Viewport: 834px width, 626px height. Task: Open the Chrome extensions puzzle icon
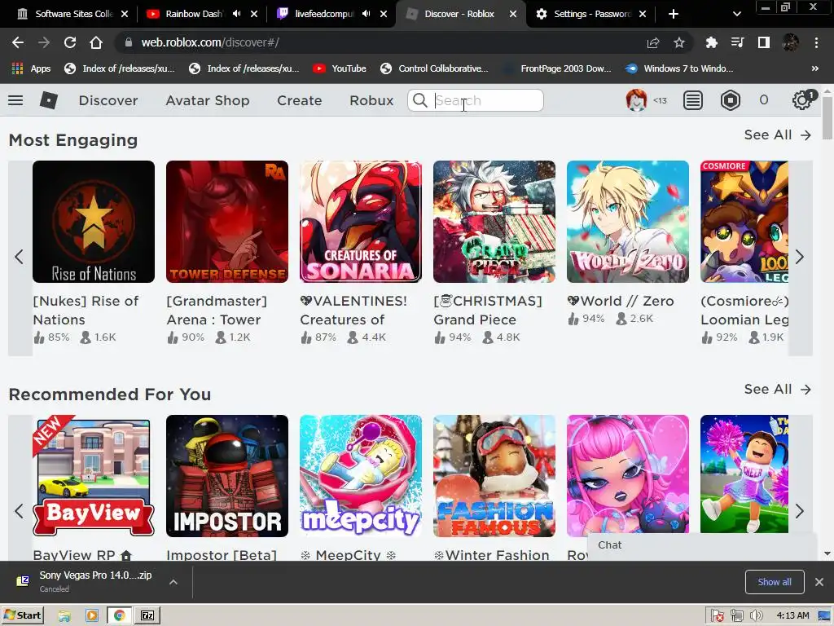[711, 42]
